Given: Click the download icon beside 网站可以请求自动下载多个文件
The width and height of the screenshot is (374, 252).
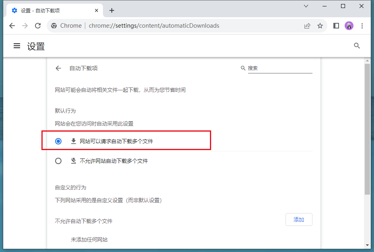Looking at the screenshot, I should (74, 141).
